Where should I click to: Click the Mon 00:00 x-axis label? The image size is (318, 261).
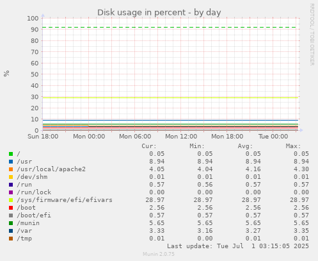[89, 137]
